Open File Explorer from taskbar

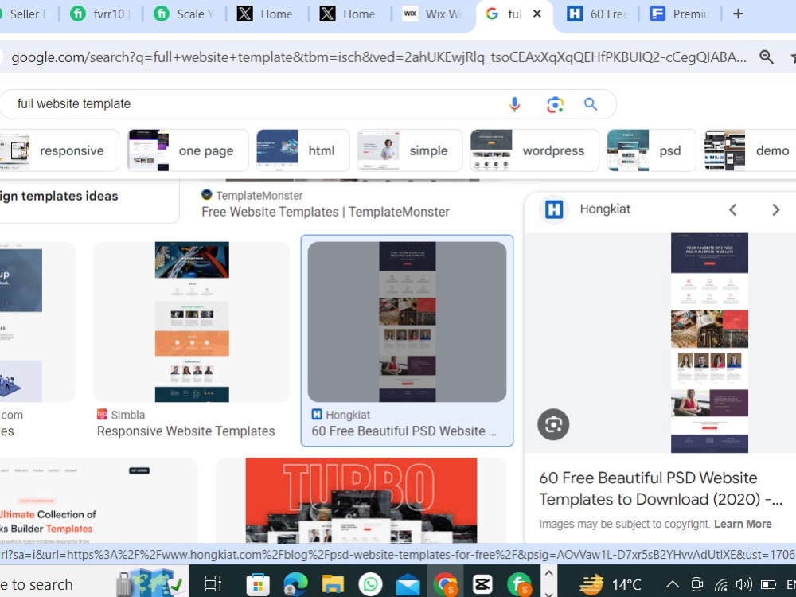click(333, 585)
